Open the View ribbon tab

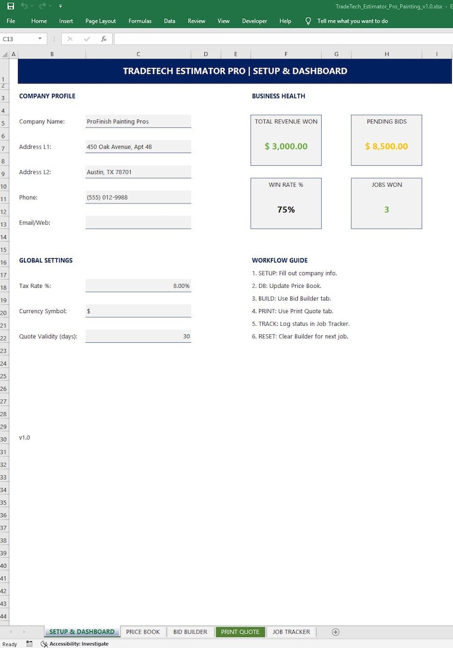[x=224, y=21]
